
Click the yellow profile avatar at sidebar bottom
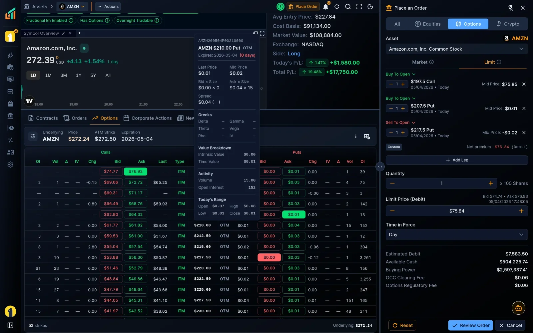10,311
